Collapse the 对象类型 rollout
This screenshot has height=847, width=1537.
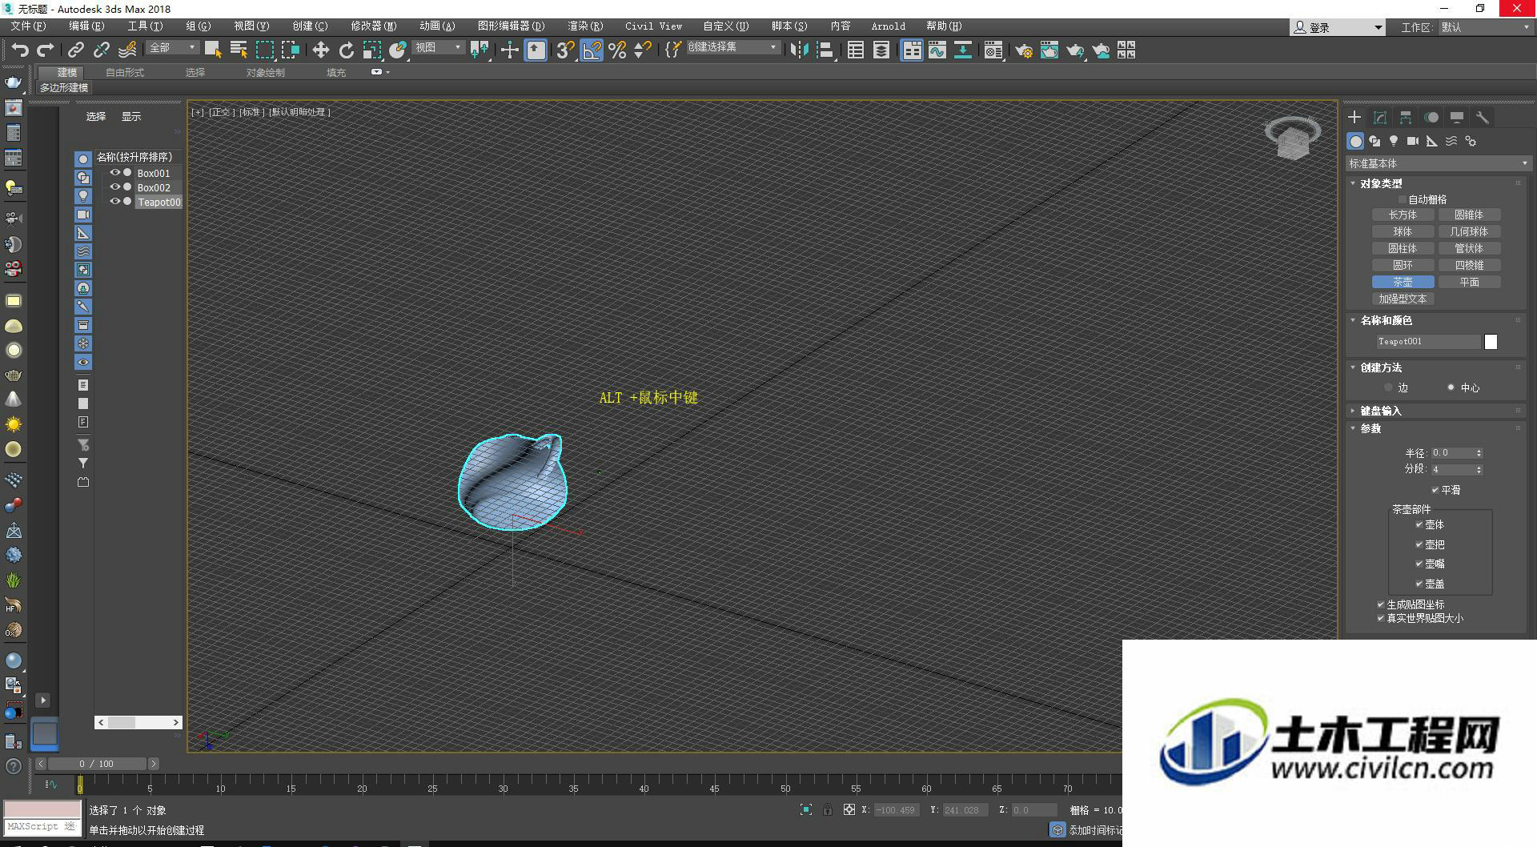click(1381, 183)
